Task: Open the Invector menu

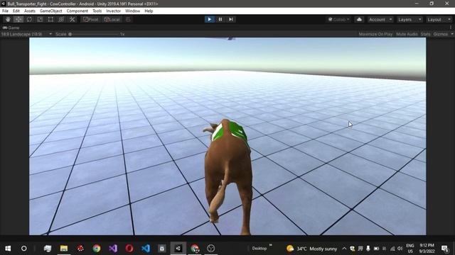Action: [x=114, y=11]
